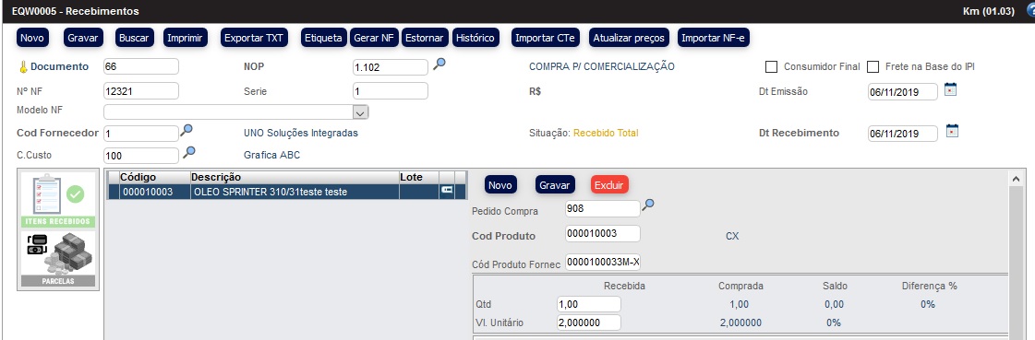
Task: Click Gerar NF button
Action: point(374,38)
